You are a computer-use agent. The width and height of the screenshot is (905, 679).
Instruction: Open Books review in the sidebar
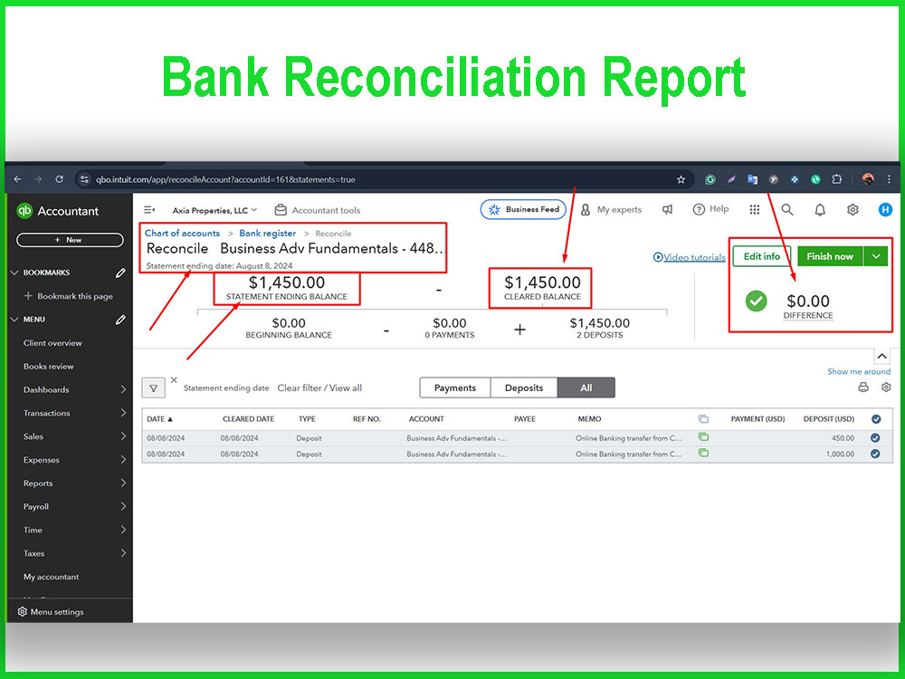(x=49, y=366)
